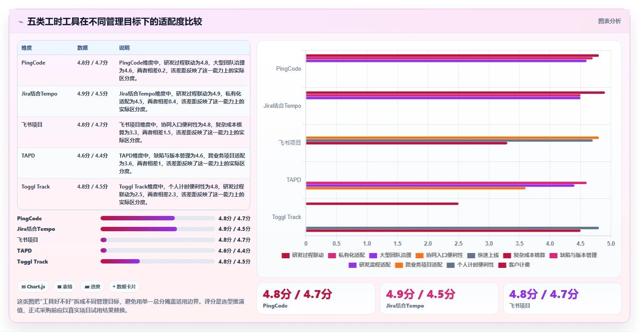The image size is (639, 332).
Task: Click the 图表分析 label in header
Action: 609,21
